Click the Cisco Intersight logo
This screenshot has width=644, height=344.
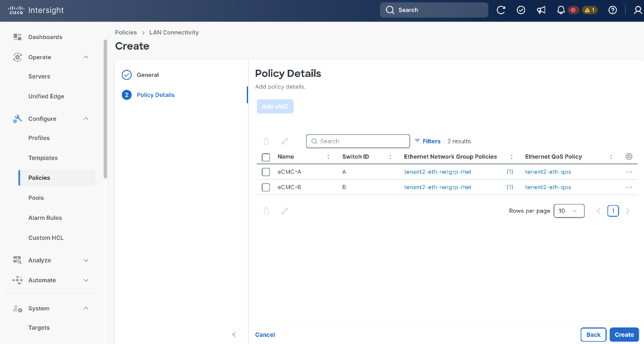(x=36, y=10)
